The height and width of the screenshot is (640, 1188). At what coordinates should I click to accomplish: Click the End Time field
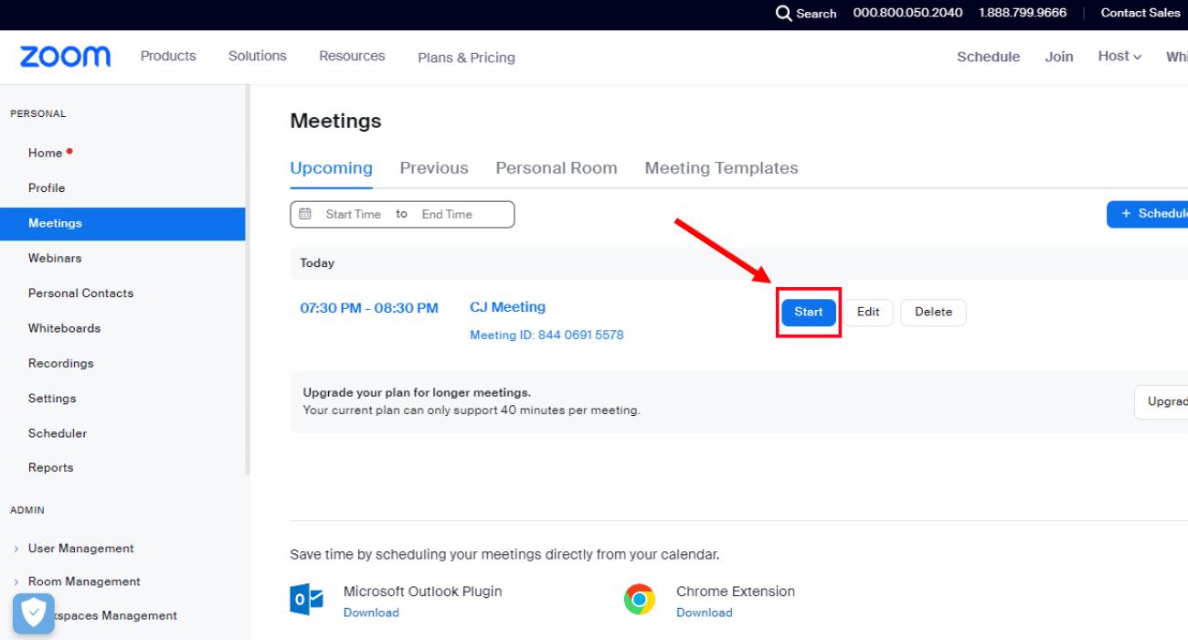(x=447, y=214)
